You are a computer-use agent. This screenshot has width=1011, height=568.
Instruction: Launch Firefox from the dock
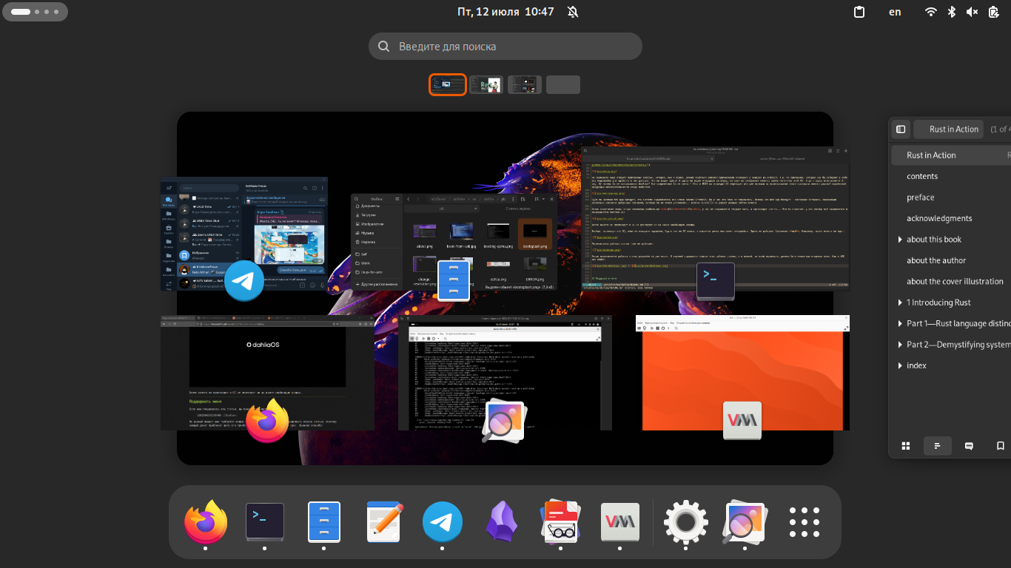coord(205,522)
